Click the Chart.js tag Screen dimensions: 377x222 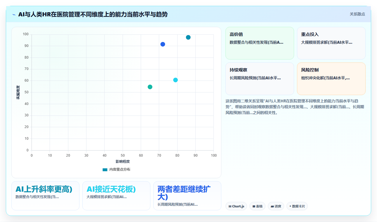click(x=236, y=206)
